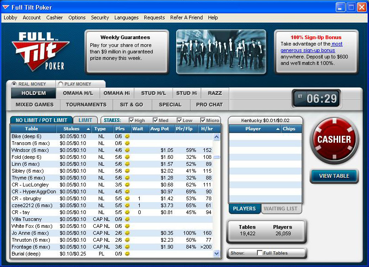The image size is (369, 267).
Task: Sort the player list by Player column
Action: coord(255,129)
